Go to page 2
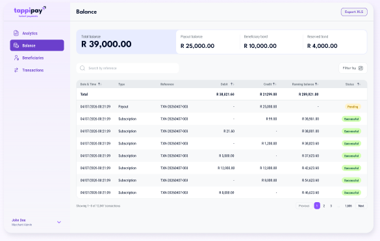Image resolution: width=380 pixels, height=241 pixels. (324, 206)
